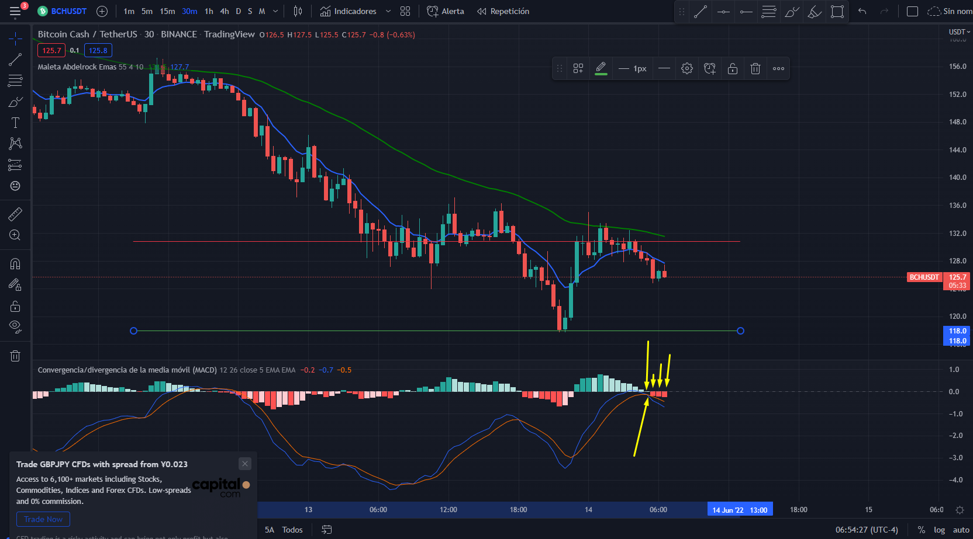
Task: Click the Trade Now ad button
Action: [x=43, y=519]
